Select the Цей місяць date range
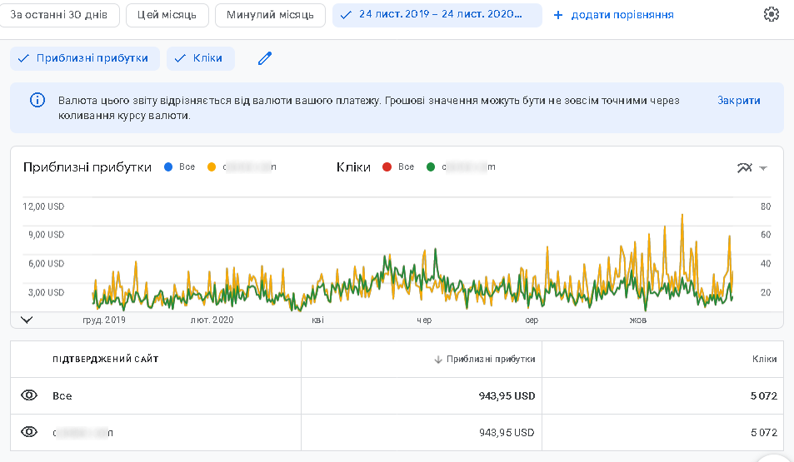Viewport: 794px width, 462px height. 167,15
